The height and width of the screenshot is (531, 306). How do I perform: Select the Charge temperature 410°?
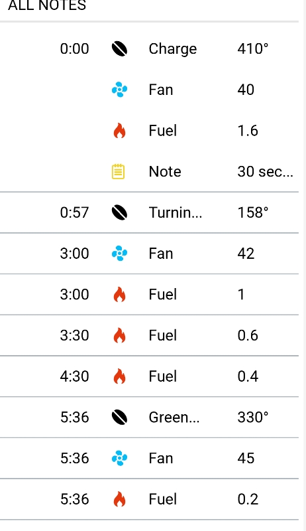(x=252, y=48)
